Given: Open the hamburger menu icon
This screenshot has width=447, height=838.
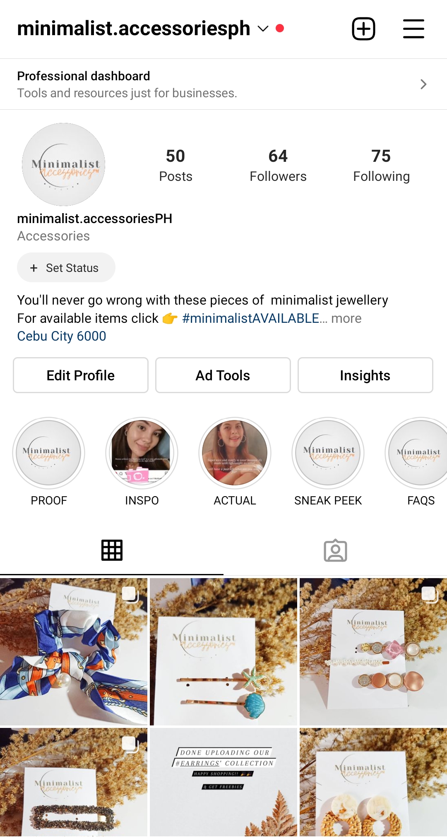Looking at the screenshot, I should coord(413,29).
